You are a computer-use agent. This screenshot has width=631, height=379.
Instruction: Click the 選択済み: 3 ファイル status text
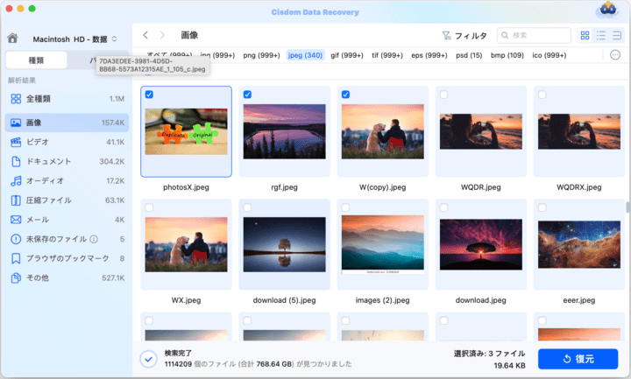(x=489, y=354)
